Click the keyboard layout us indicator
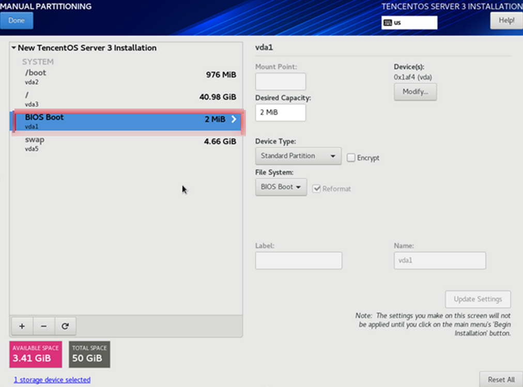 tap(409, 23)
